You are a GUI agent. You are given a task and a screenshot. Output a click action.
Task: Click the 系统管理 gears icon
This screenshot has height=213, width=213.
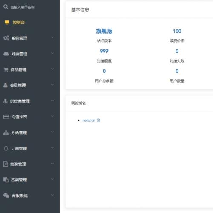(6, 38)
